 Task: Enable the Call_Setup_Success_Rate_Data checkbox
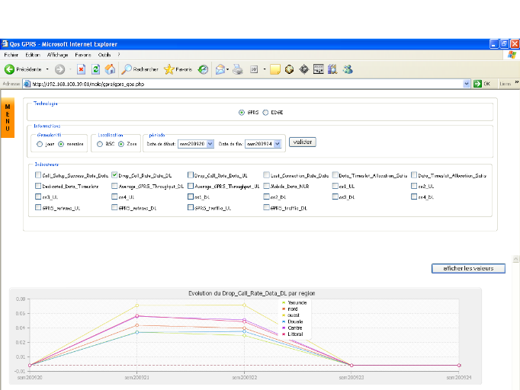point(37,174)
